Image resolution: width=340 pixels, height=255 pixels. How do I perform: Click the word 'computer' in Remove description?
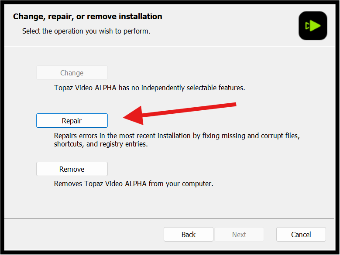coord(196,184)
